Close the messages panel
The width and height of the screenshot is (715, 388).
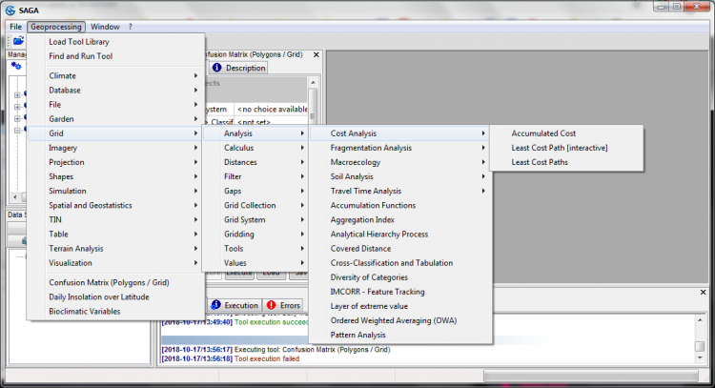click(x=703, y=292)
